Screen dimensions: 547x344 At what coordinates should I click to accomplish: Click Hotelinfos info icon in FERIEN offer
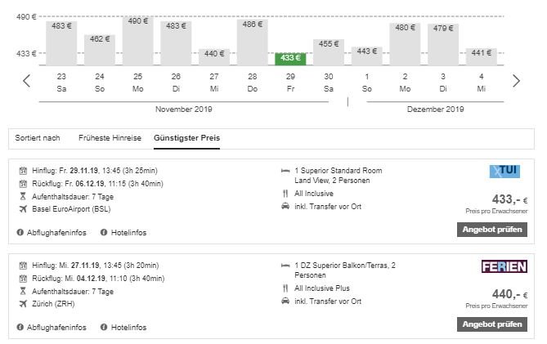(x=104, y=328)
